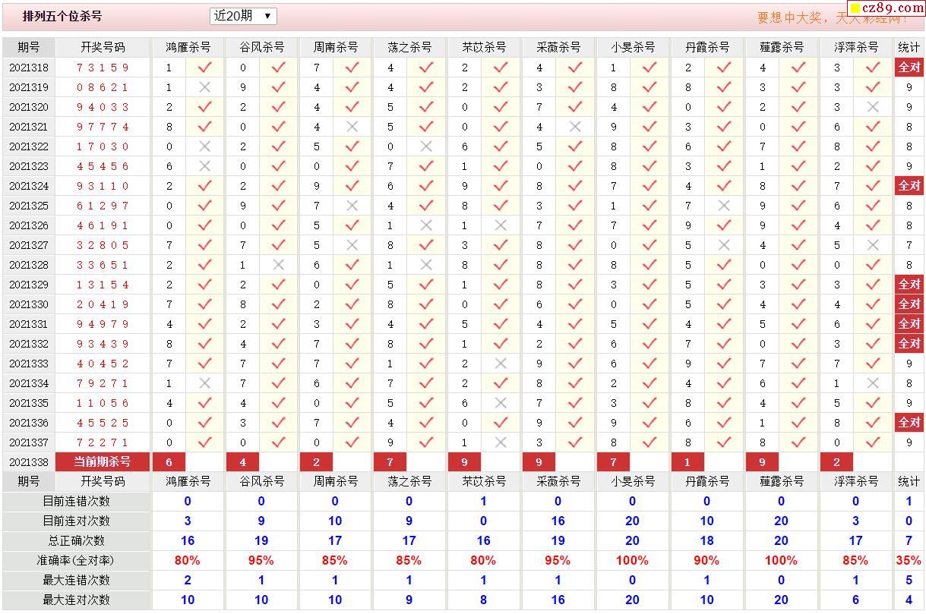Open the 近20期 period range dropdown

243,16
